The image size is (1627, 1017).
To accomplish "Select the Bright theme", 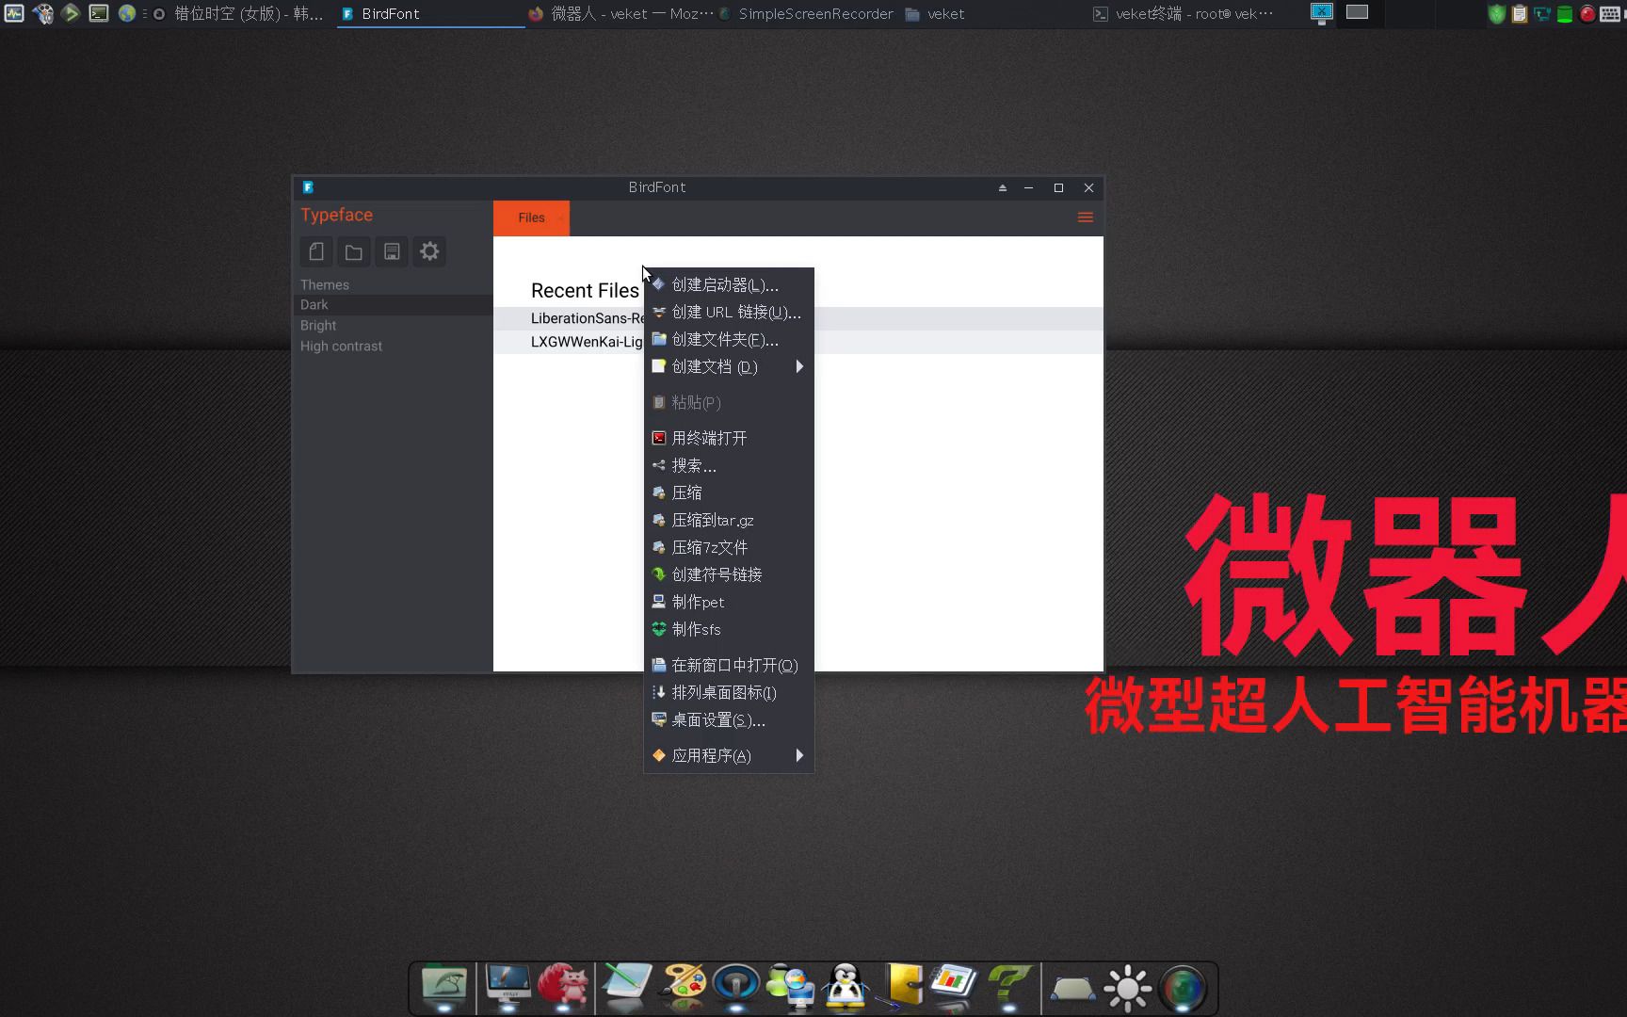I will (x=393, y=326).
